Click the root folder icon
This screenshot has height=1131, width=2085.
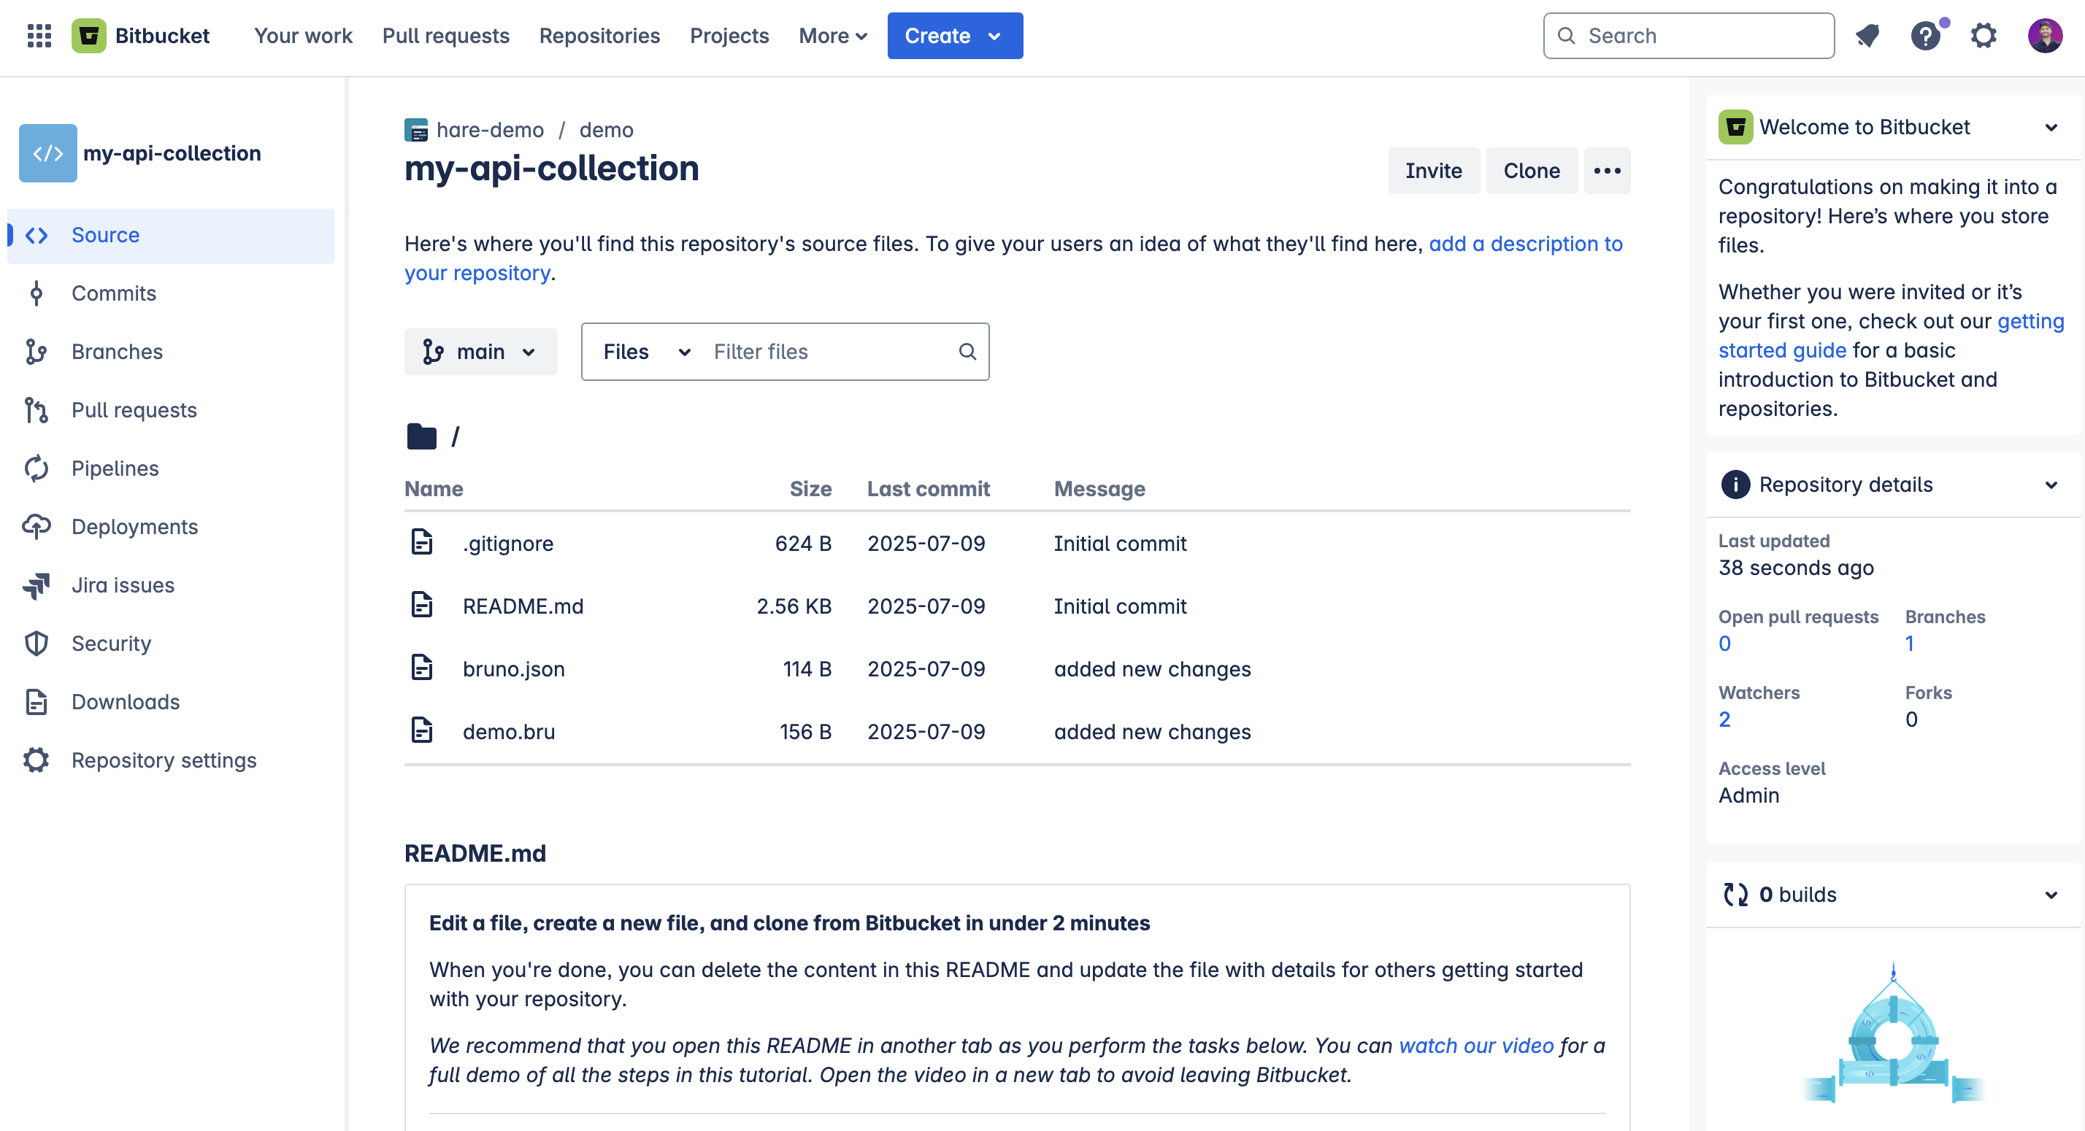pos(422,437)
